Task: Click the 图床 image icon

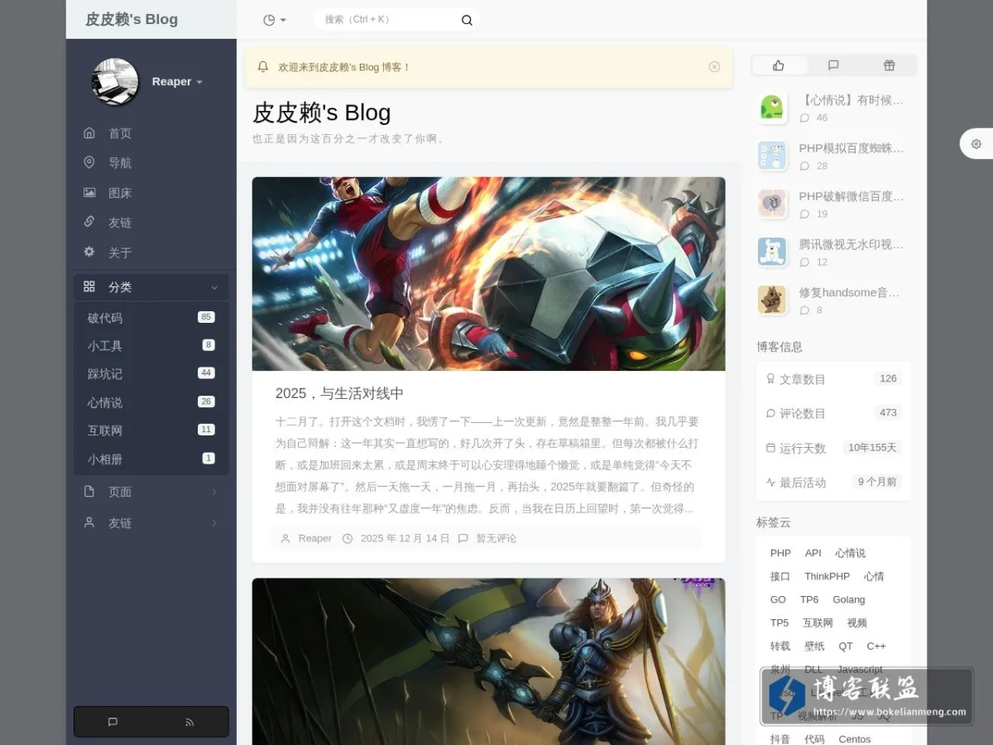Action: point(89,193)
